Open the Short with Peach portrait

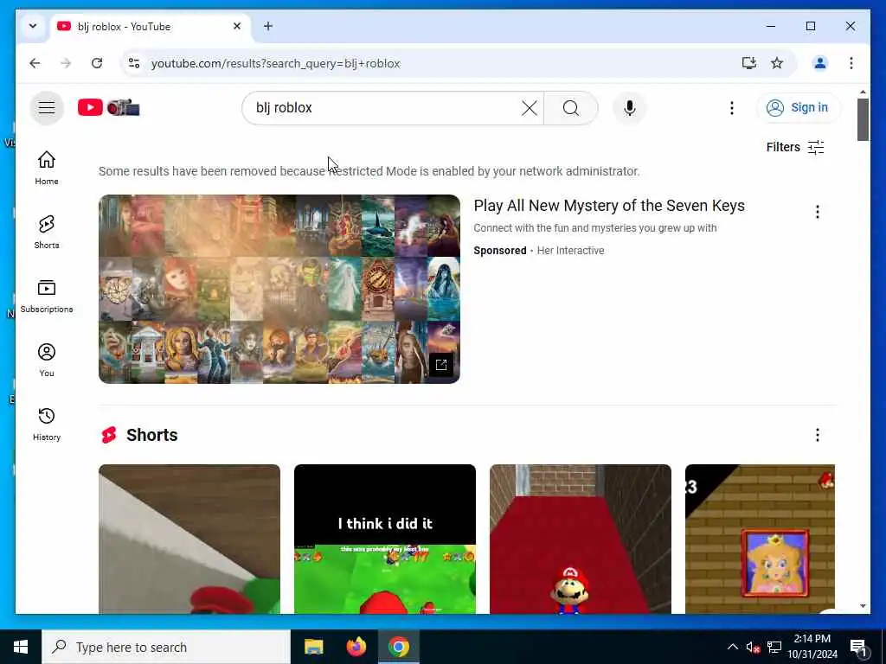760,539
